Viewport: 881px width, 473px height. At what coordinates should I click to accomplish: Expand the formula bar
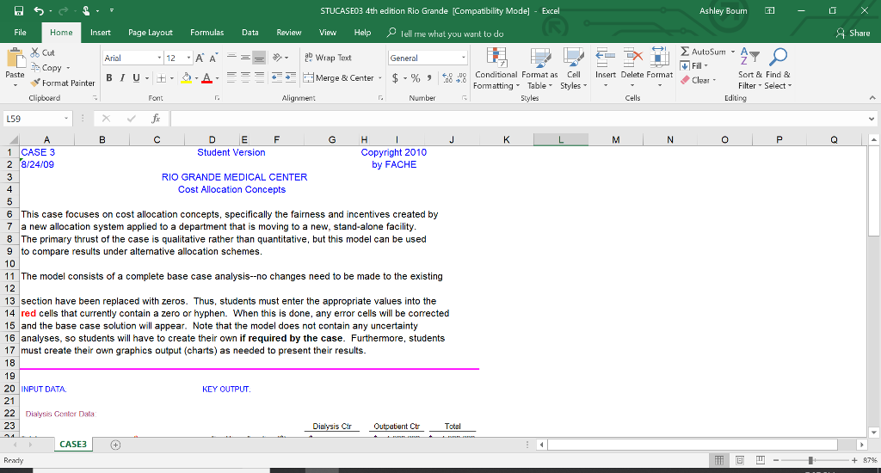pos(872,119)
